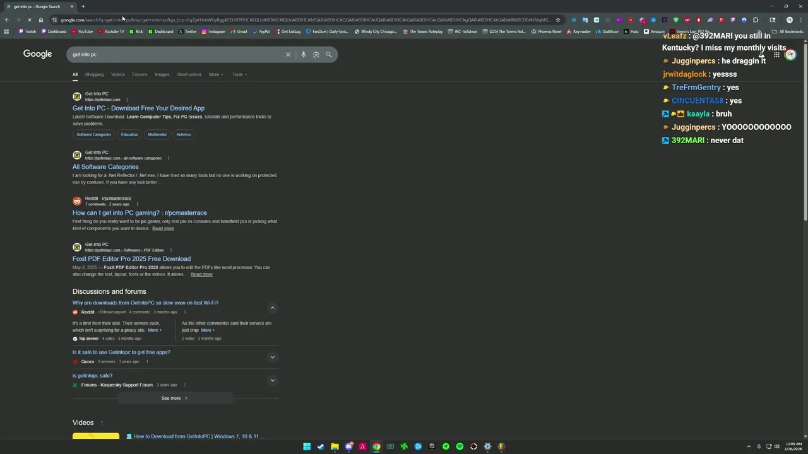Switch to the Short videos tab
The height and width of the screenshot is (454, 808).
(189, 74)
